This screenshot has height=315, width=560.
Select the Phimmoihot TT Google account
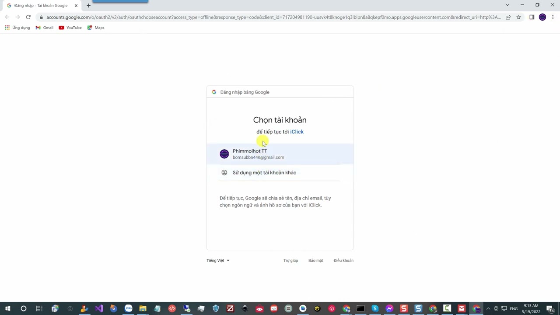point(280,154)
